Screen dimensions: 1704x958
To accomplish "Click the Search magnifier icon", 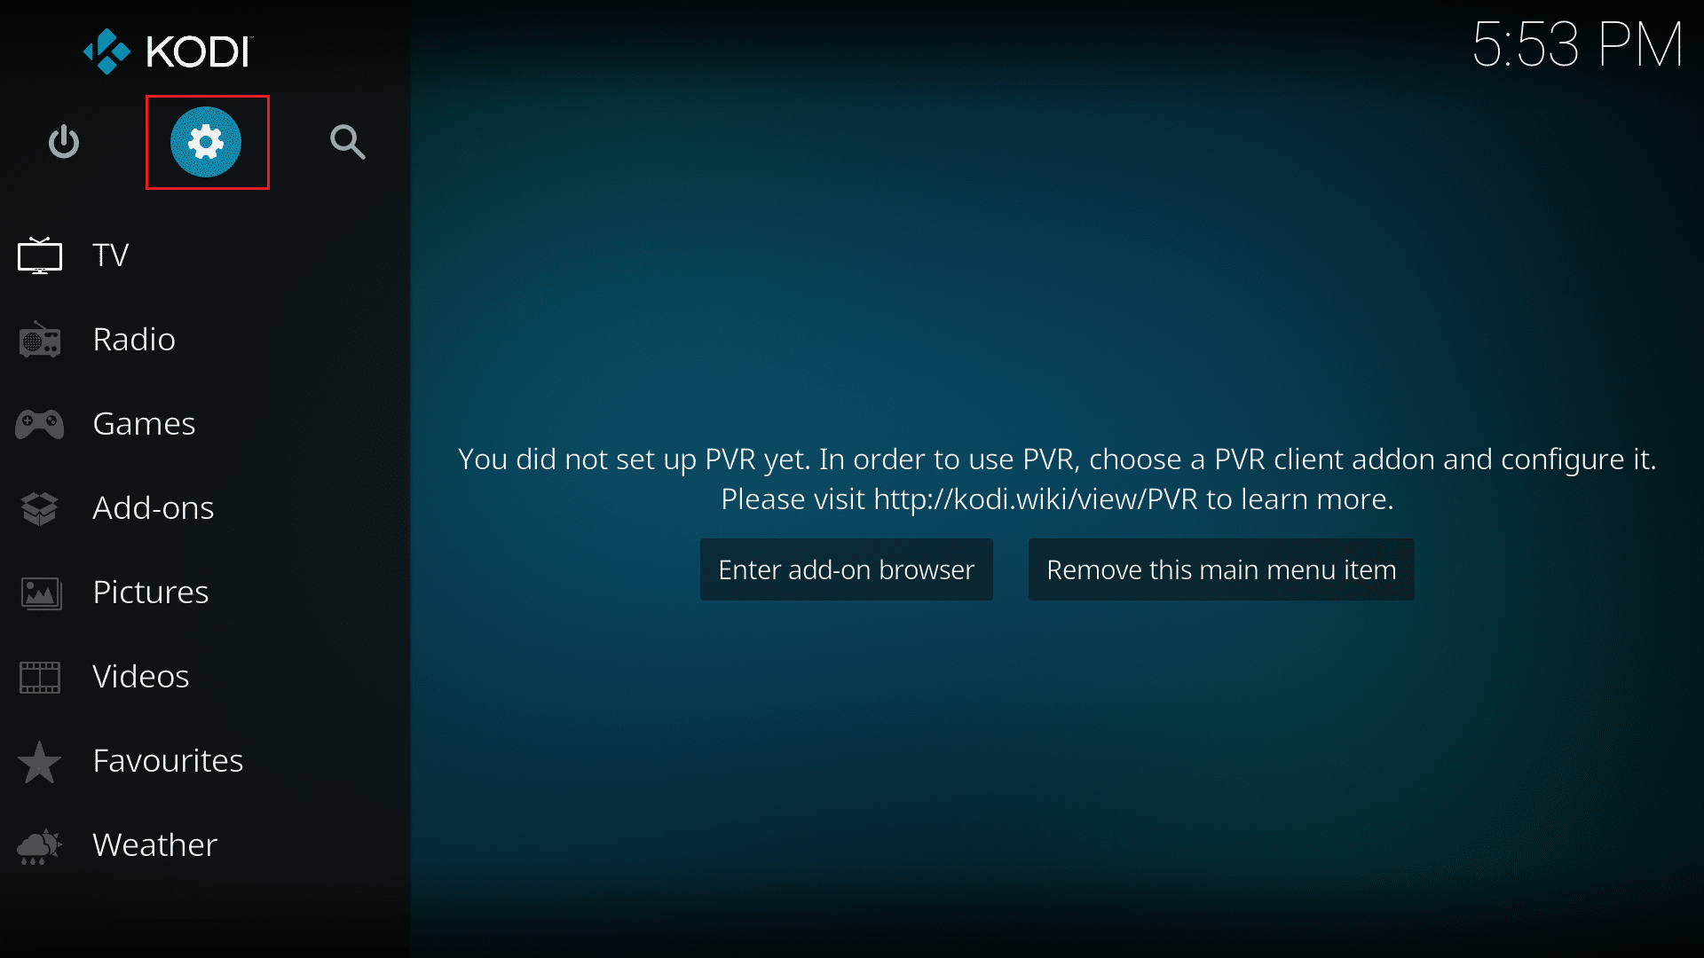I will tap(348, 142).
